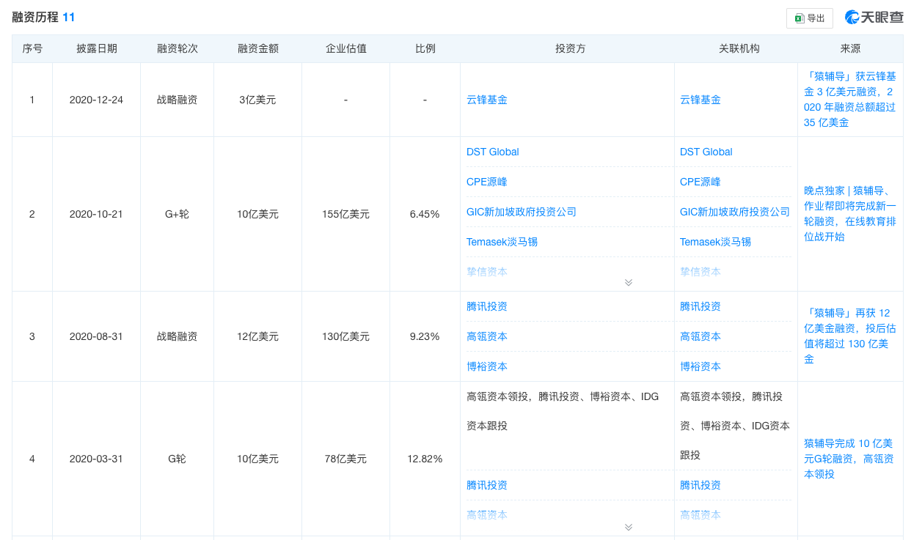911x540 pixels.
Task: Click the 来源 column header
Action: point(850,49)
